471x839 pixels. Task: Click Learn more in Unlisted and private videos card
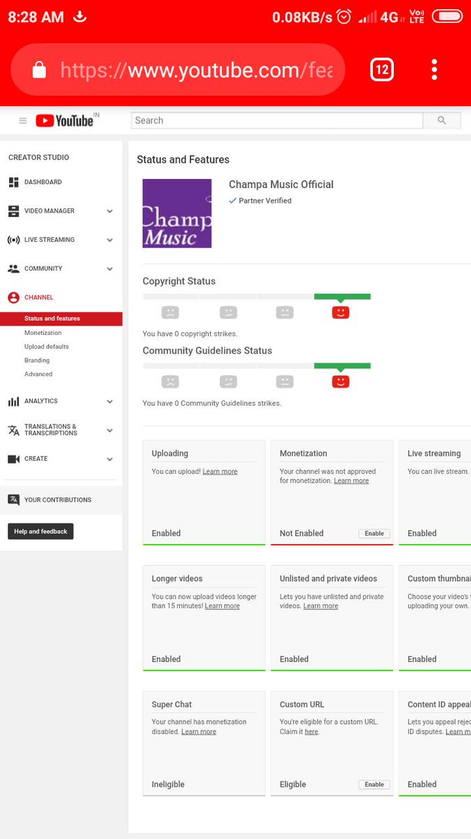(320, 606)
